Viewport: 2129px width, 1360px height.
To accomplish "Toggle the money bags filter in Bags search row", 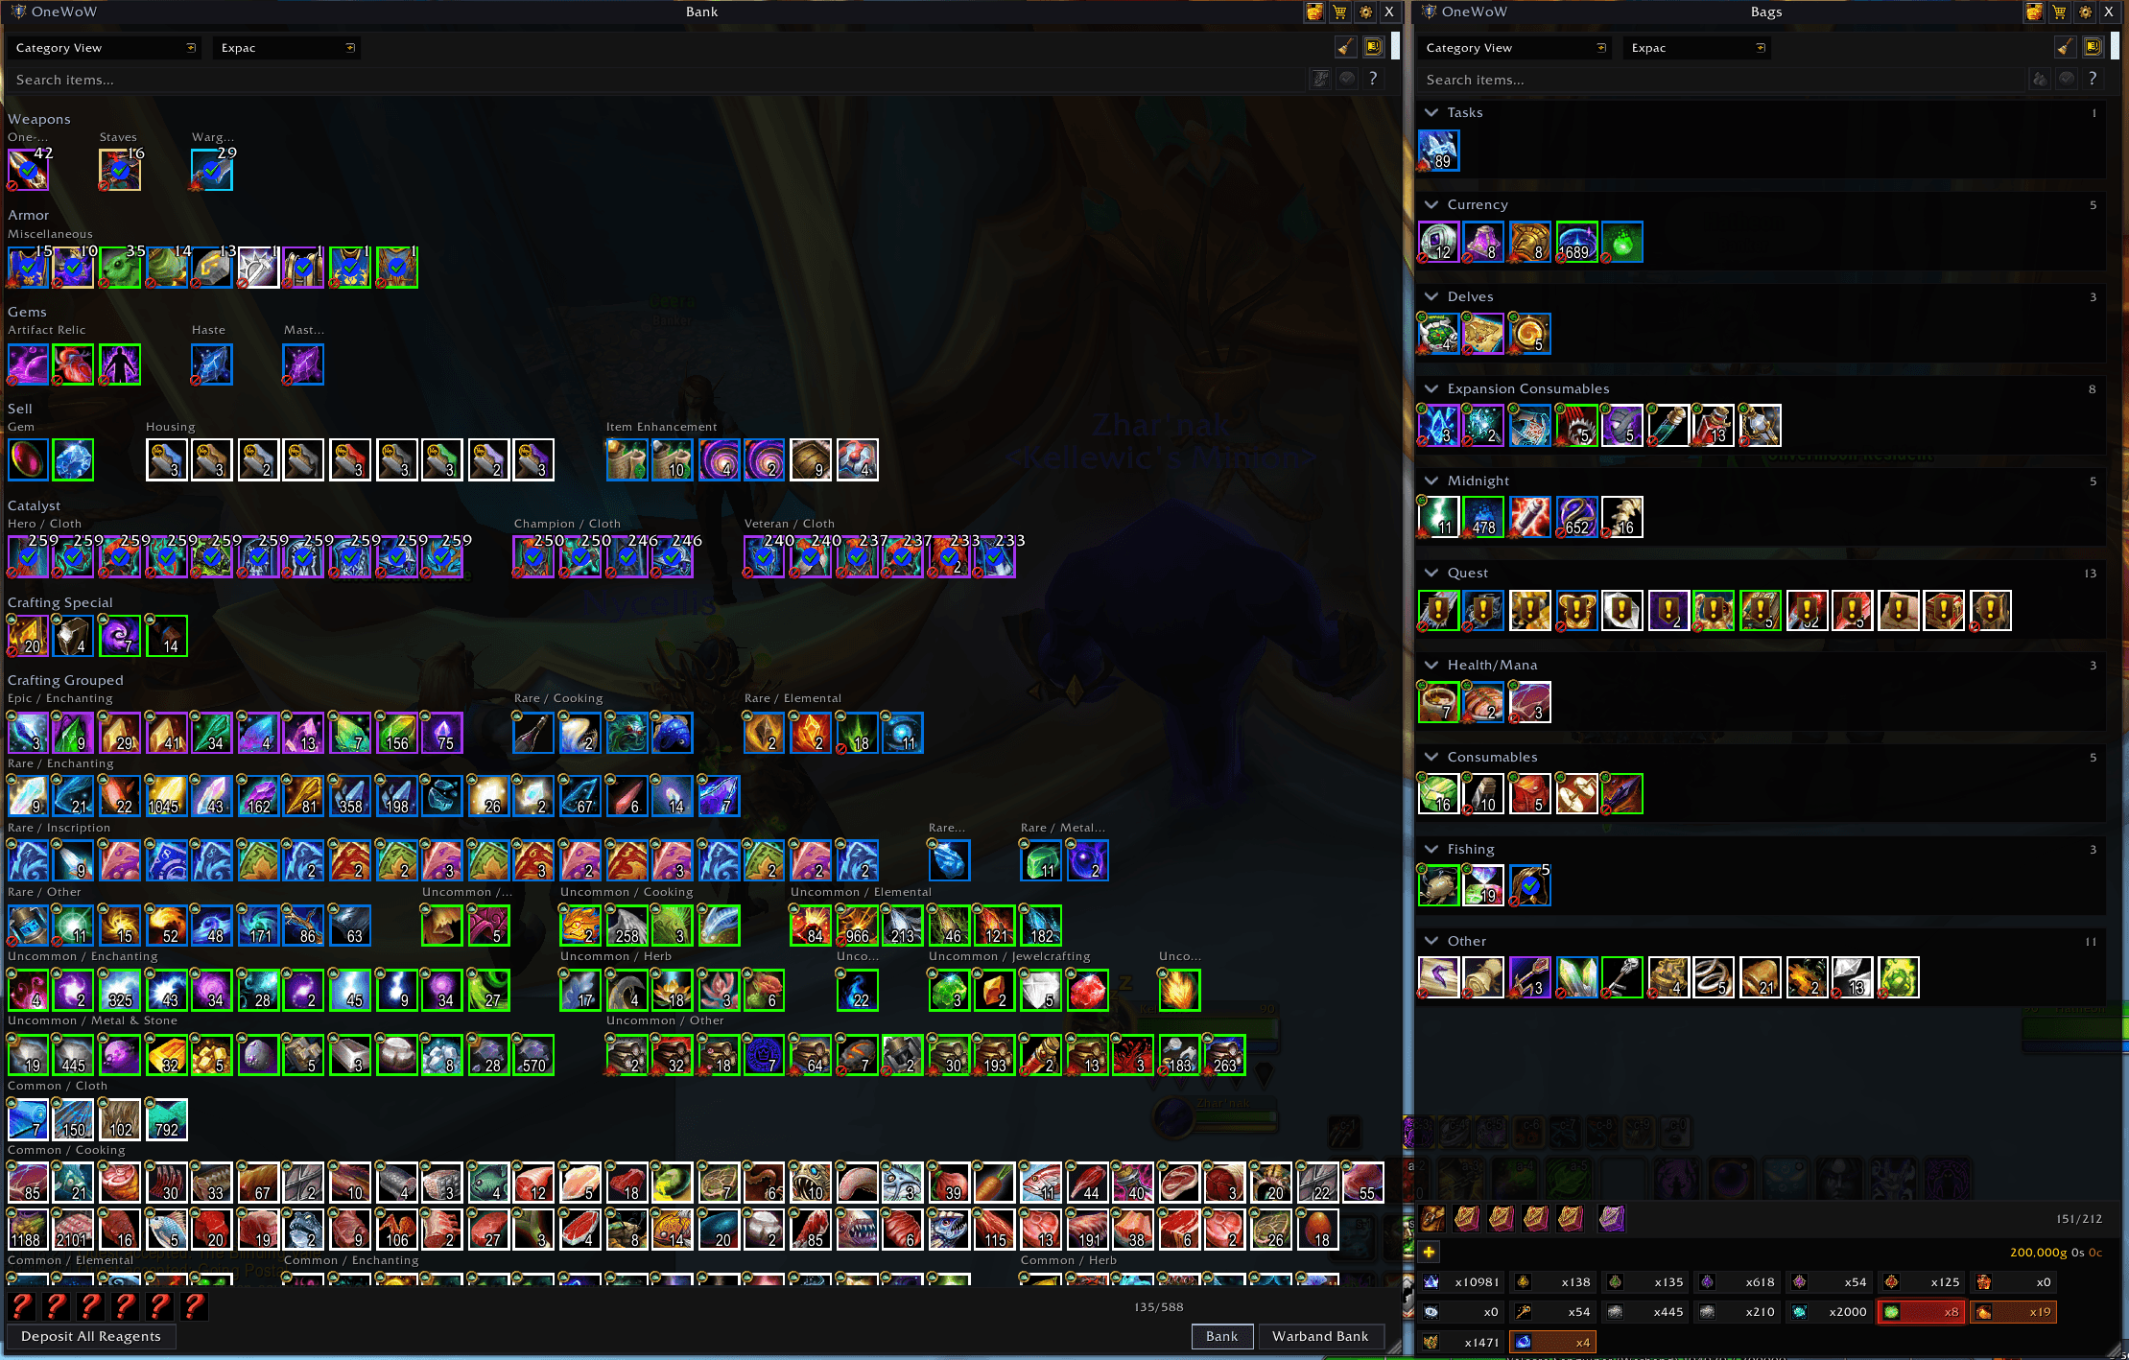I will tap(2041, 79).
